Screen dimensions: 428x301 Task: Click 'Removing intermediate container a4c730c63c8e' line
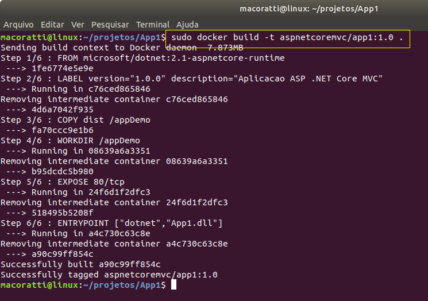pos(114,244)
